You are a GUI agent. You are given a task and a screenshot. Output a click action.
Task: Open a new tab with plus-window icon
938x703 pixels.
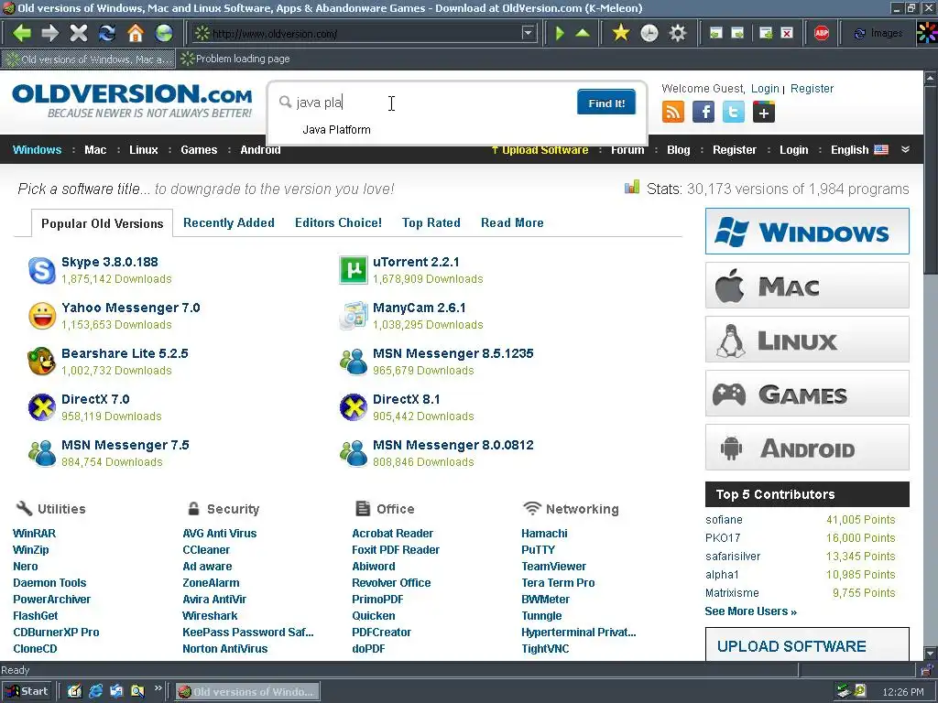[766, 33]
